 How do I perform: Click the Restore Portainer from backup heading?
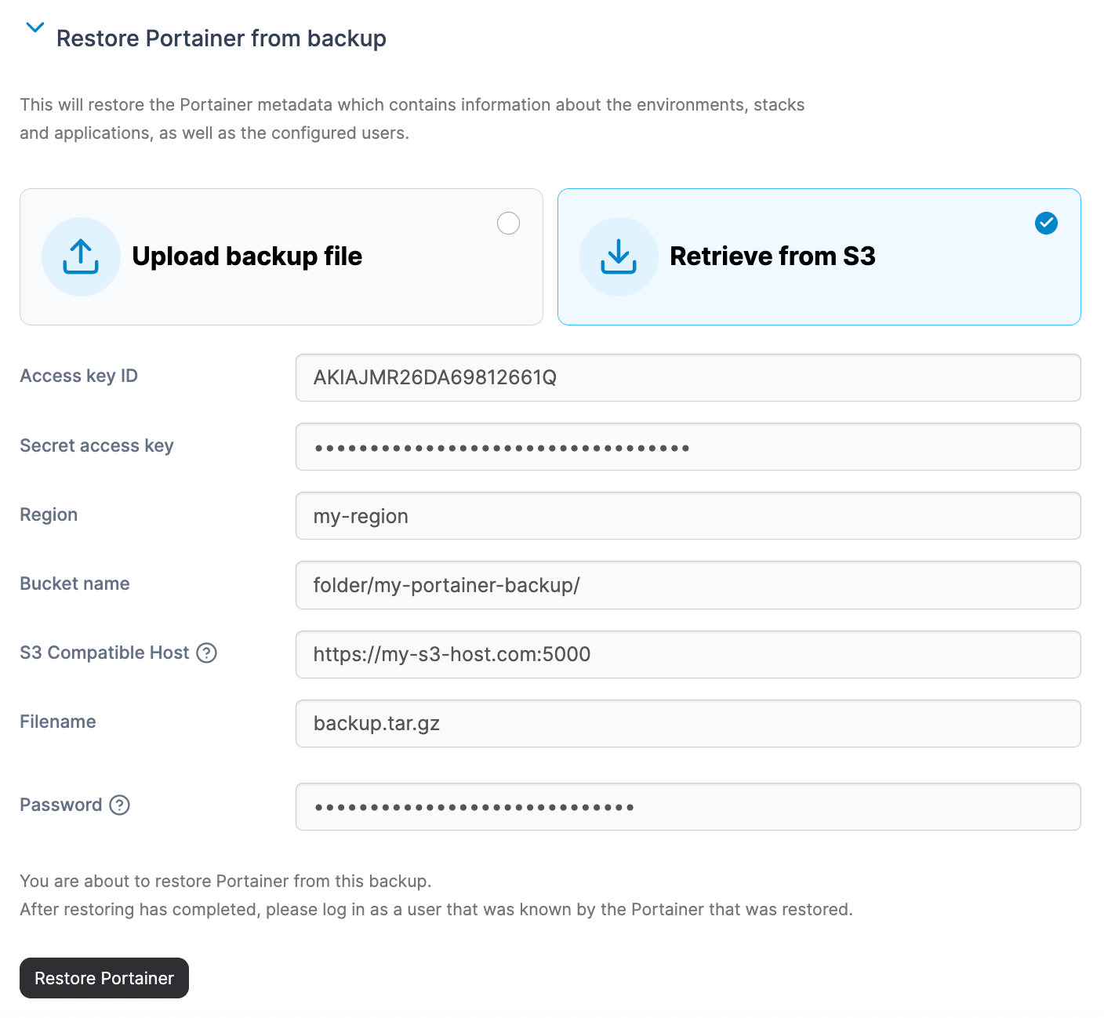[x=221, y=38]
